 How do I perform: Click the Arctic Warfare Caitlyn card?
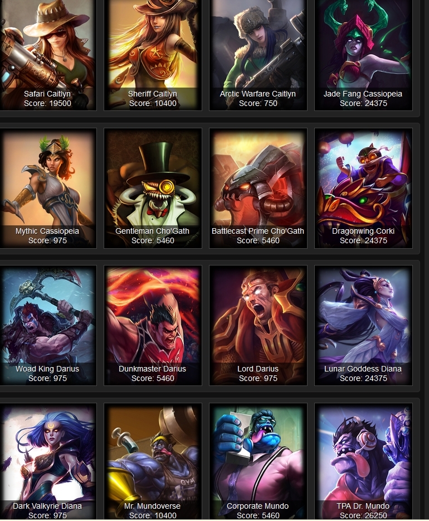(x=258, y=55)
